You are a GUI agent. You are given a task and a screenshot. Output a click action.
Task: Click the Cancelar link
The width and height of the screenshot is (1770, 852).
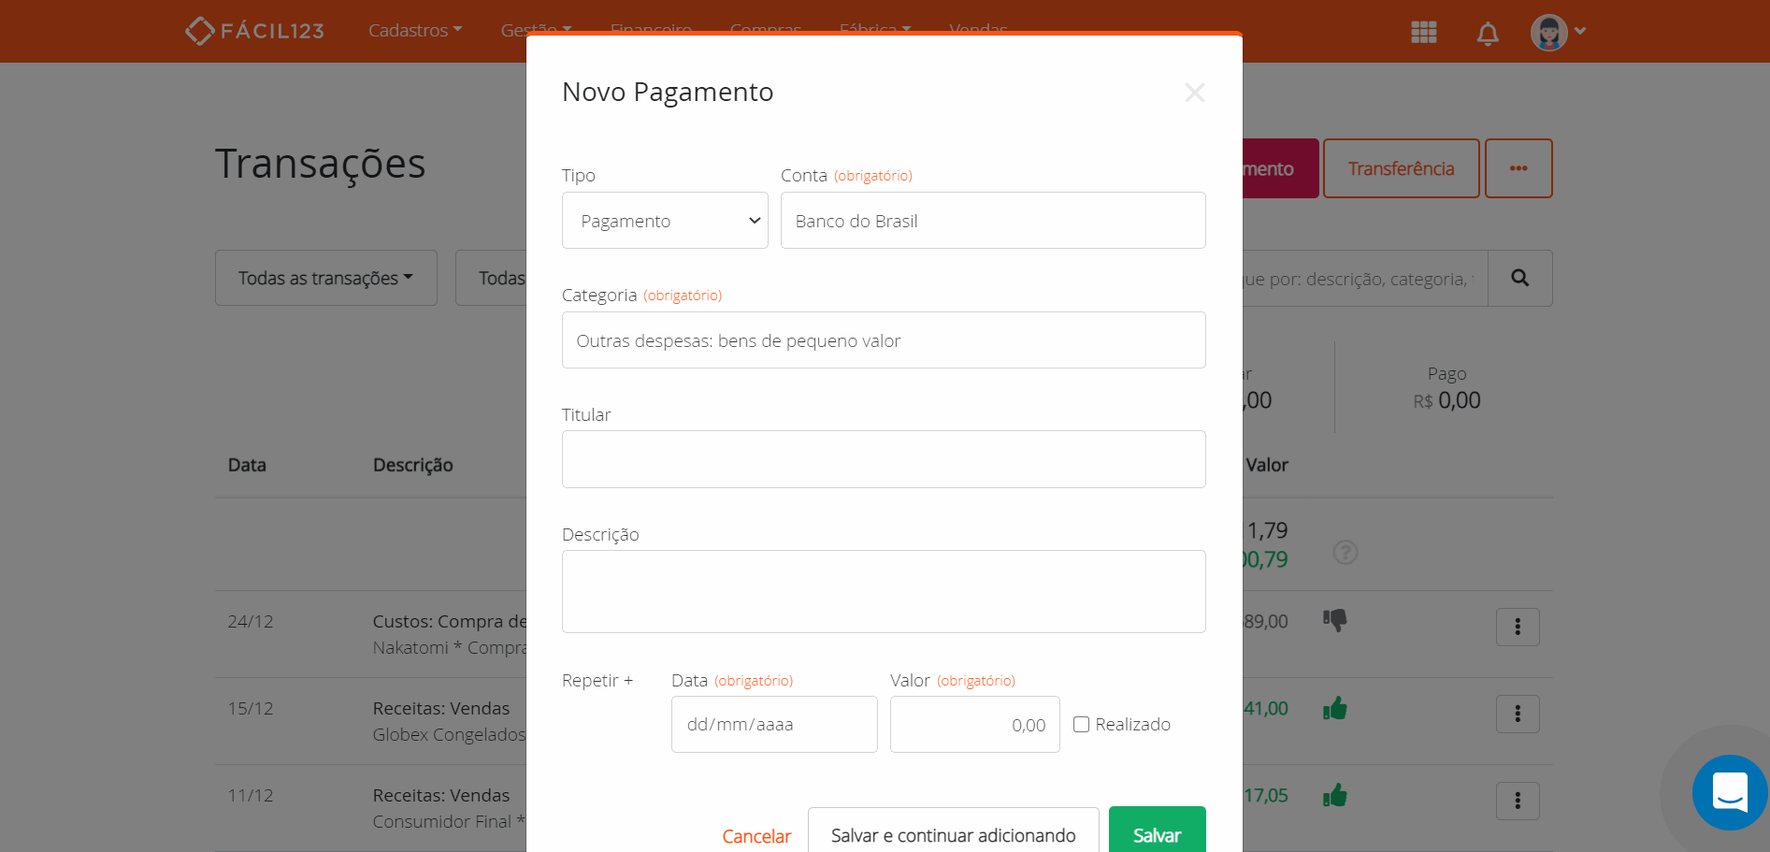(755, 835)
